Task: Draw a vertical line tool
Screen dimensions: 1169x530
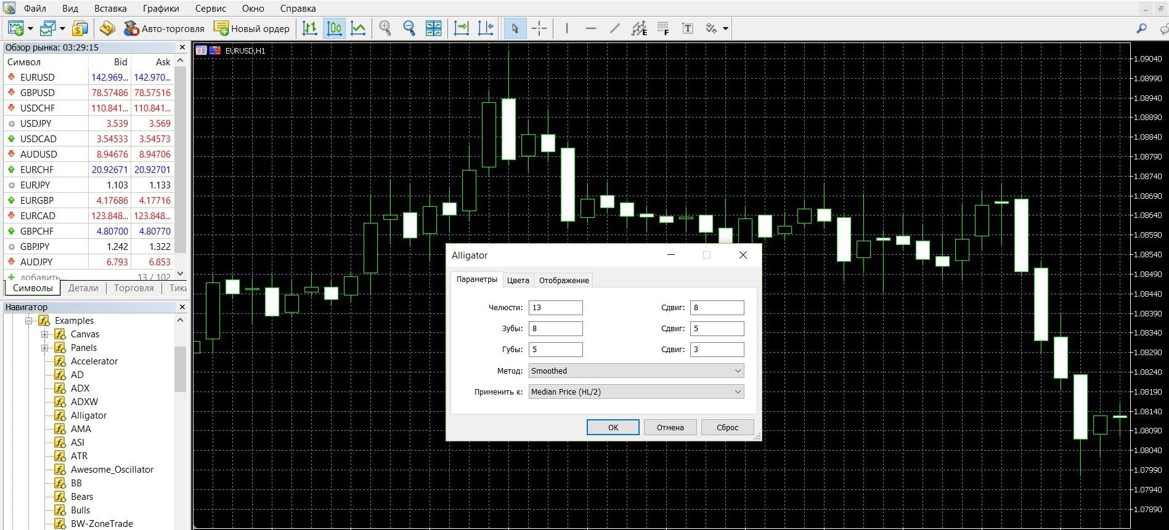Action: 567,28
